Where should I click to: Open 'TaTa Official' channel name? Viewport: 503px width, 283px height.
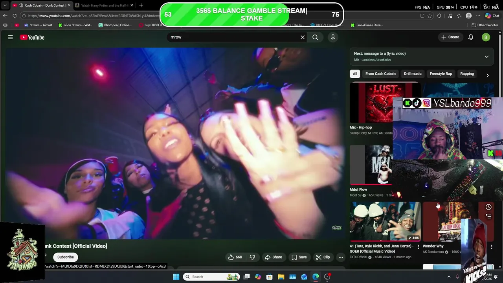click(359, 257)
